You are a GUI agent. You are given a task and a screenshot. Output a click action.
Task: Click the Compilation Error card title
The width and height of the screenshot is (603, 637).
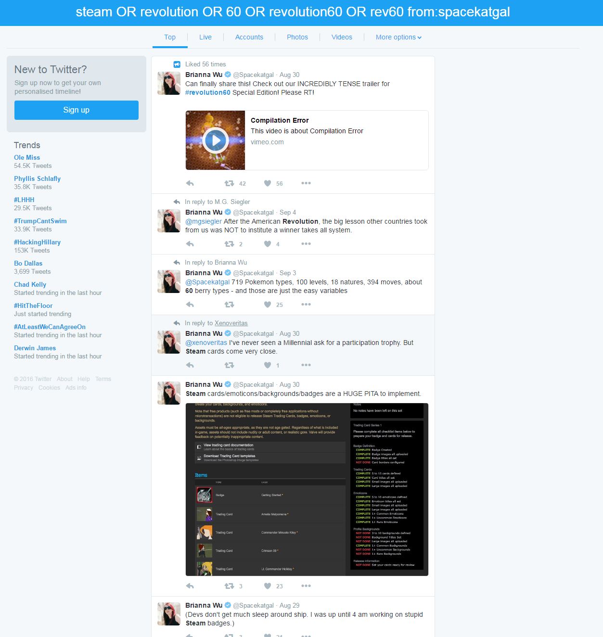[280, 120]
